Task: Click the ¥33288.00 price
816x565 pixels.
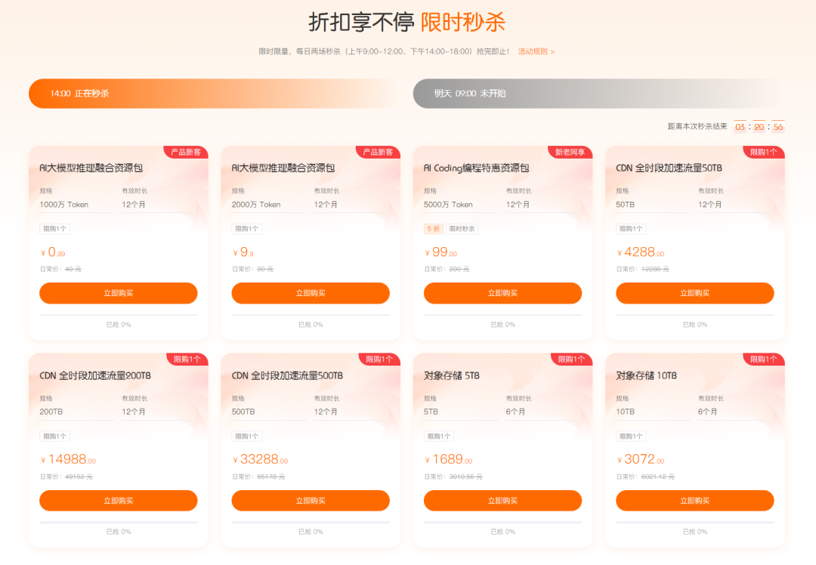Action: (260, 459)
